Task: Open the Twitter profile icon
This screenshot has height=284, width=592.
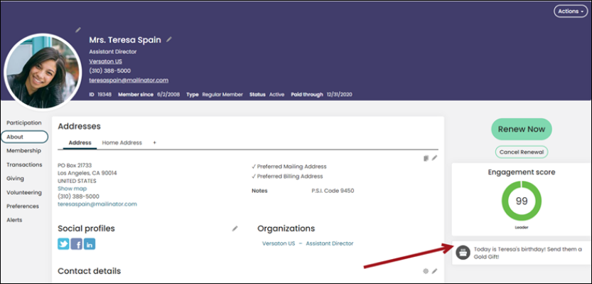Action: point(63,244)
